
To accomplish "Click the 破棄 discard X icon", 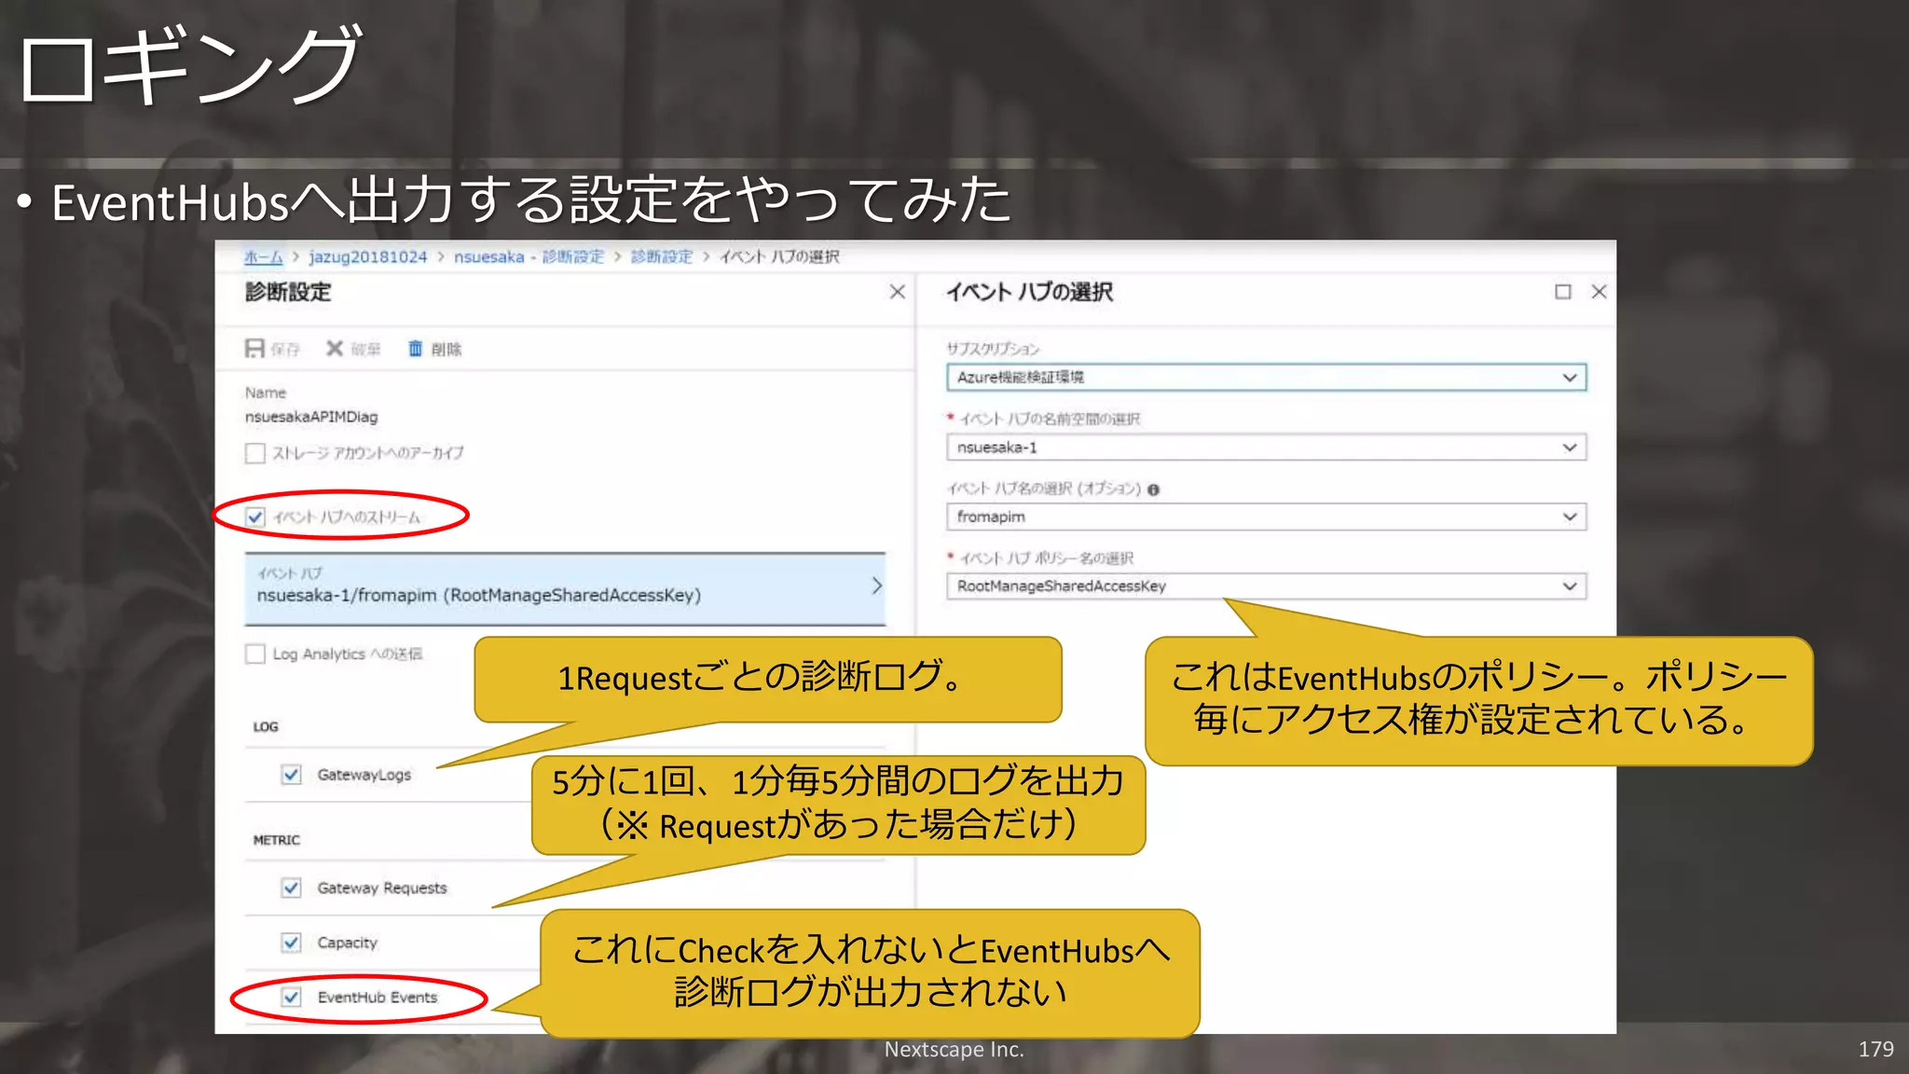I will click(x=335, y=349).
